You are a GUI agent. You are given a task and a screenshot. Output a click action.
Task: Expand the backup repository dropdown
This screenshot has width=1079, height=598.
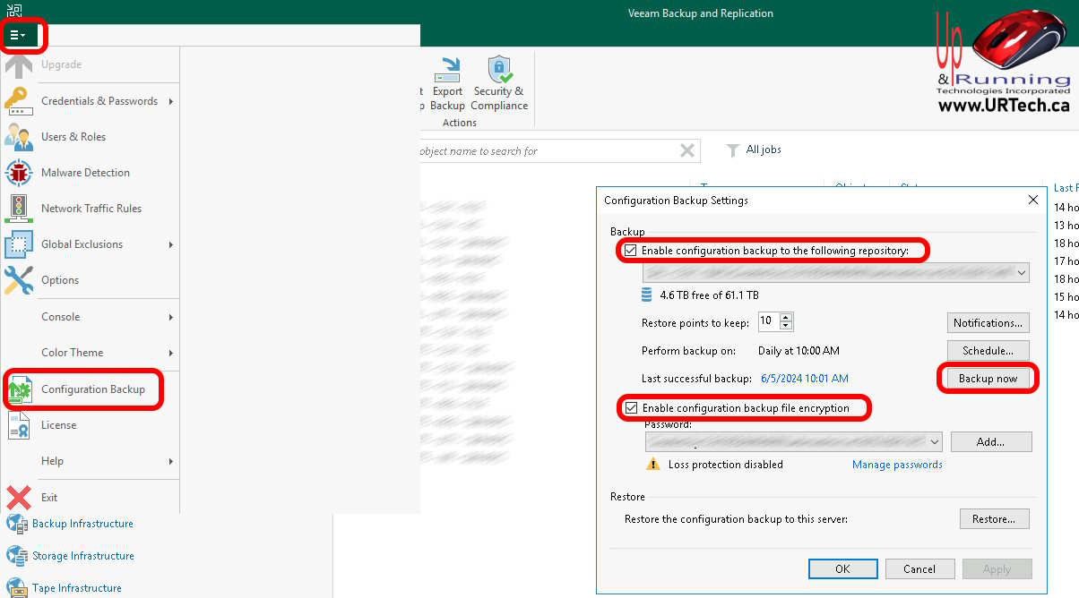(1022, 273)
